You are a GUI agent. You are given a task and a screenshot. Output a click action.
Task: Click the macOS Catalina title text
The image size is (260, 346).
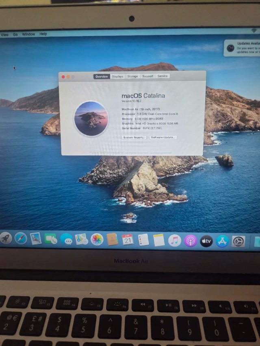[143, 96]
